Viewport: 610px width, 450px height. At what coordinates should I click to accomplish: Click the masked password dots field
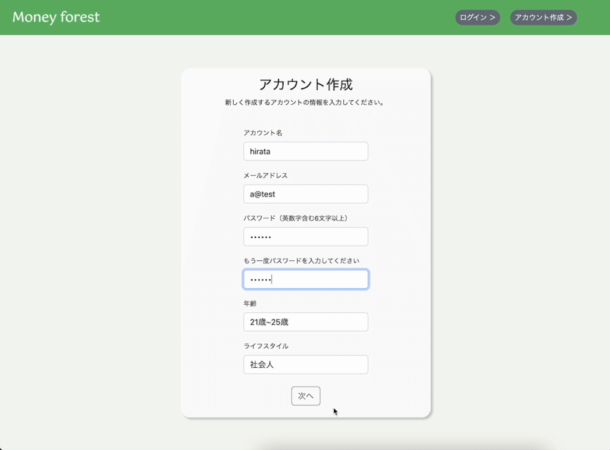click(305, 237)
